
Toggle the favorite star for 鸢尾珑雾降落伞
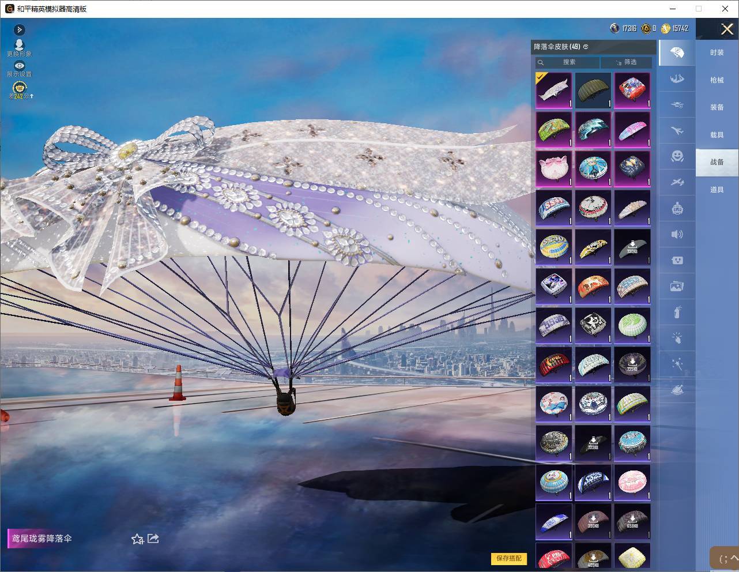pyautogui.click(x=137, y=539)
